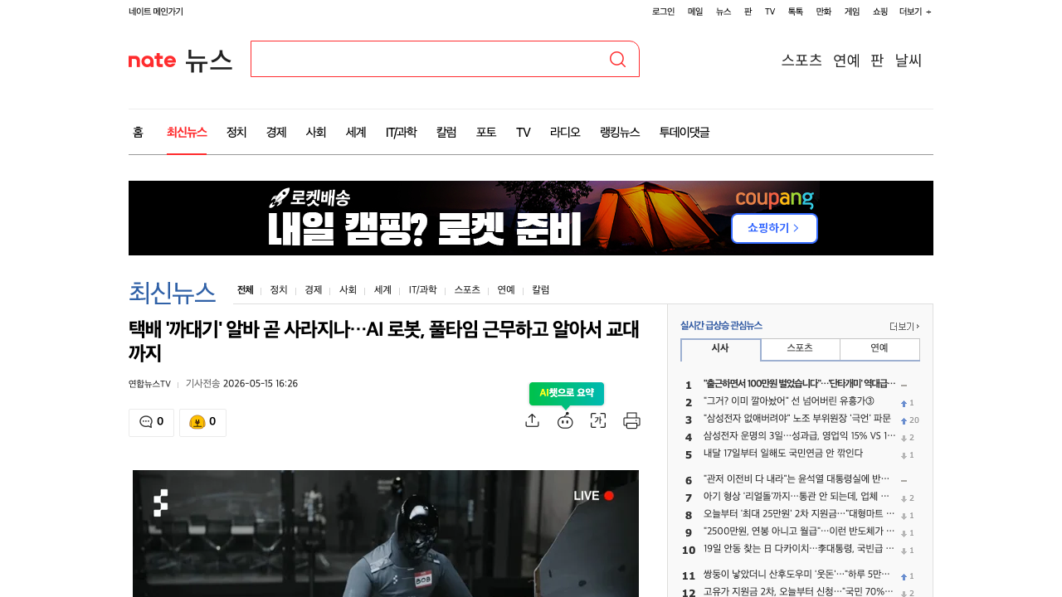This screenshot has height=597, width=1062.
Task: Open the 톡톡 top link
Action: pos(796,12)
